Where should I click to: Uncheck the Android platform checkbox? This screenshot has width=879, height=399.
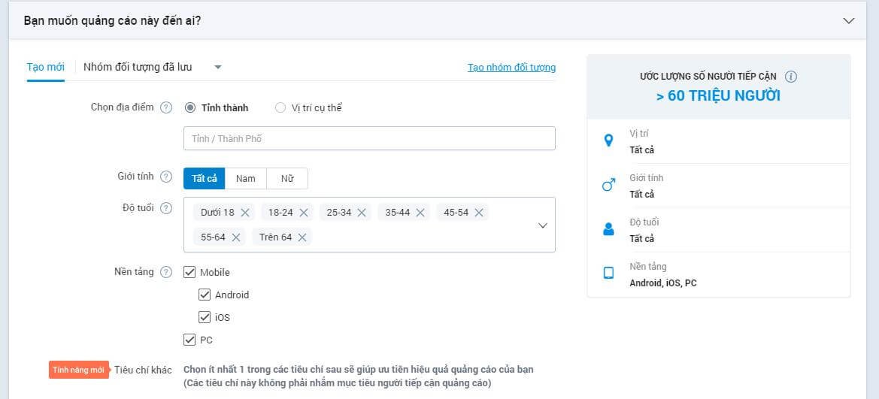pyautogui.click(x=205, y=295)
